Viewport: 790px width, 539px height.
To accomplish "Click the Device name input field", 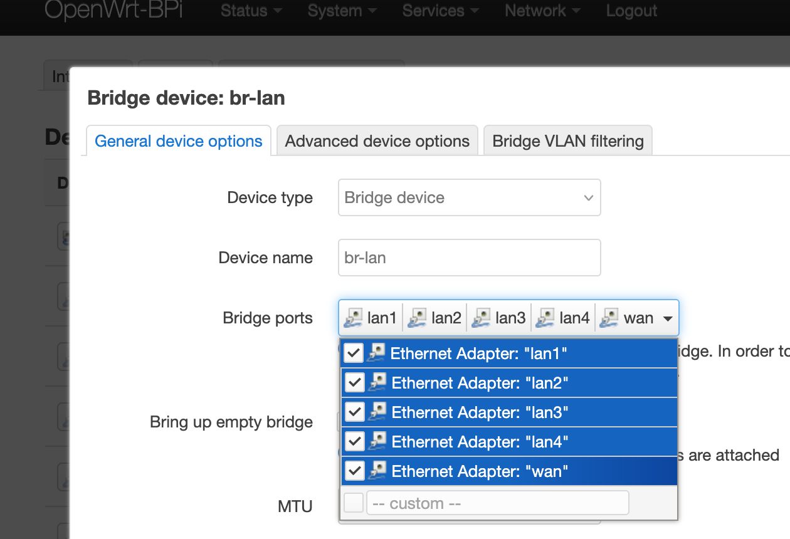I will (469, 258).
